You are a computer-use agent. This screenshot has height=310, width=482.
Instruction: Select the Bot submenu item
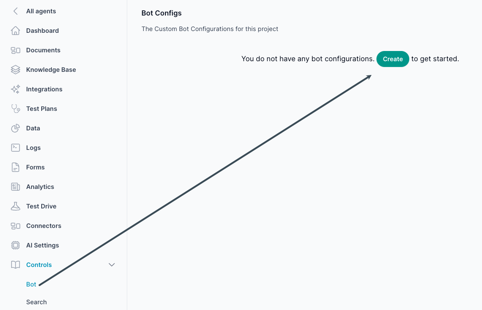tap(31, 284)
